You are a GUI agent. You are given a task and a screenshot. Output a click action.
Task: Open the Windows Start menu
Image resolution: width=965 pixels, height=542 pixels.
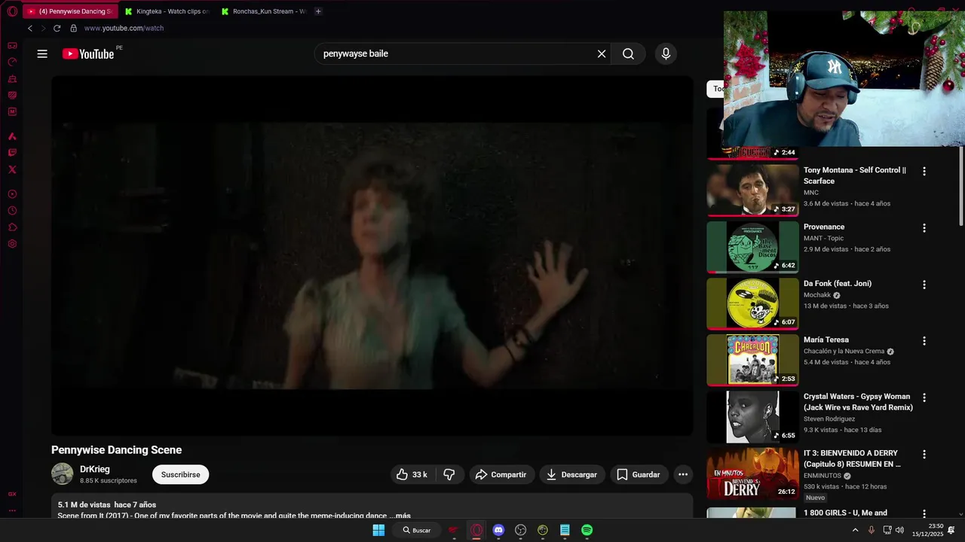[x=378, y=530]
